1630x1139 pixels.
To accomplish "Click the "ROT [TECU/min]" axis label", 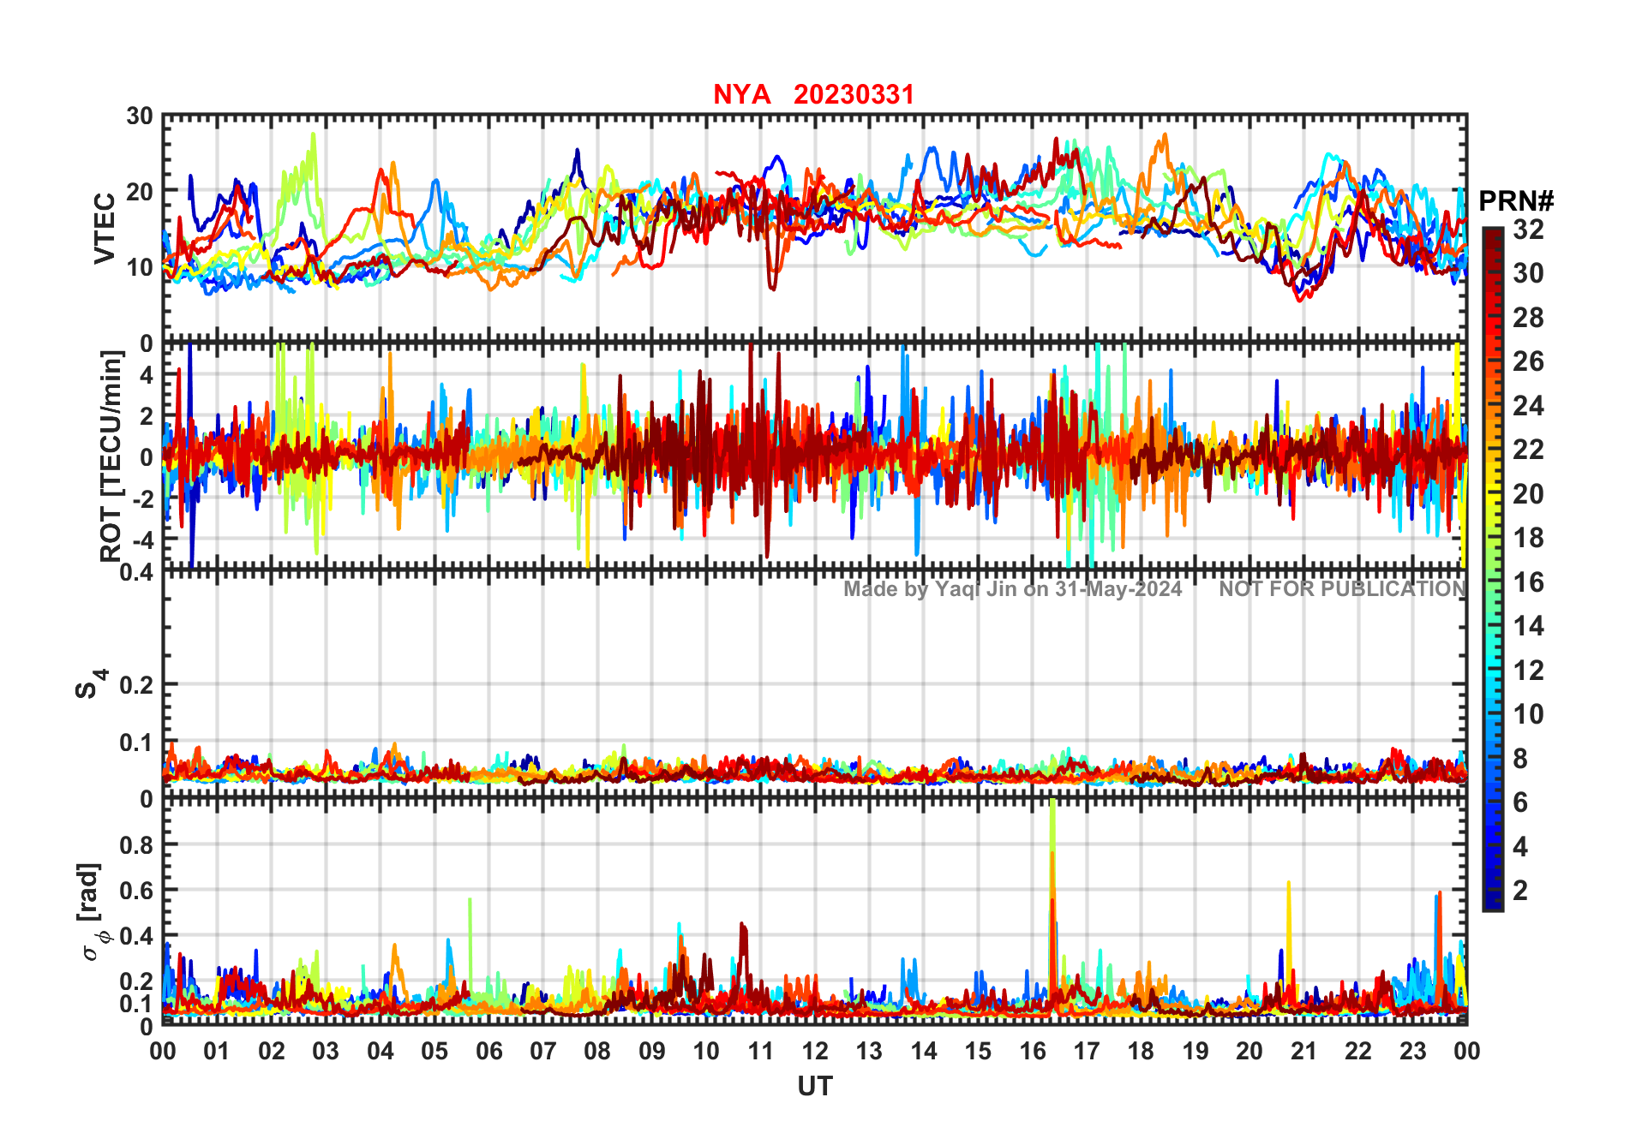I will tap(111, 456).
